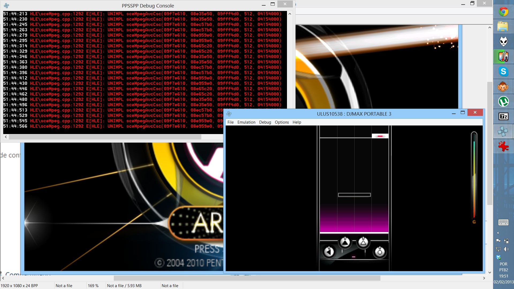This screenshot has height=289, width=514.
Task: Click the image viewer horizontal scrollbar thumb
Action: (x=247, y=278)
